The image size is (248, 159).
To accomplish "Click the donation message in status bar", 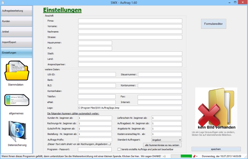I will (84, 156).
